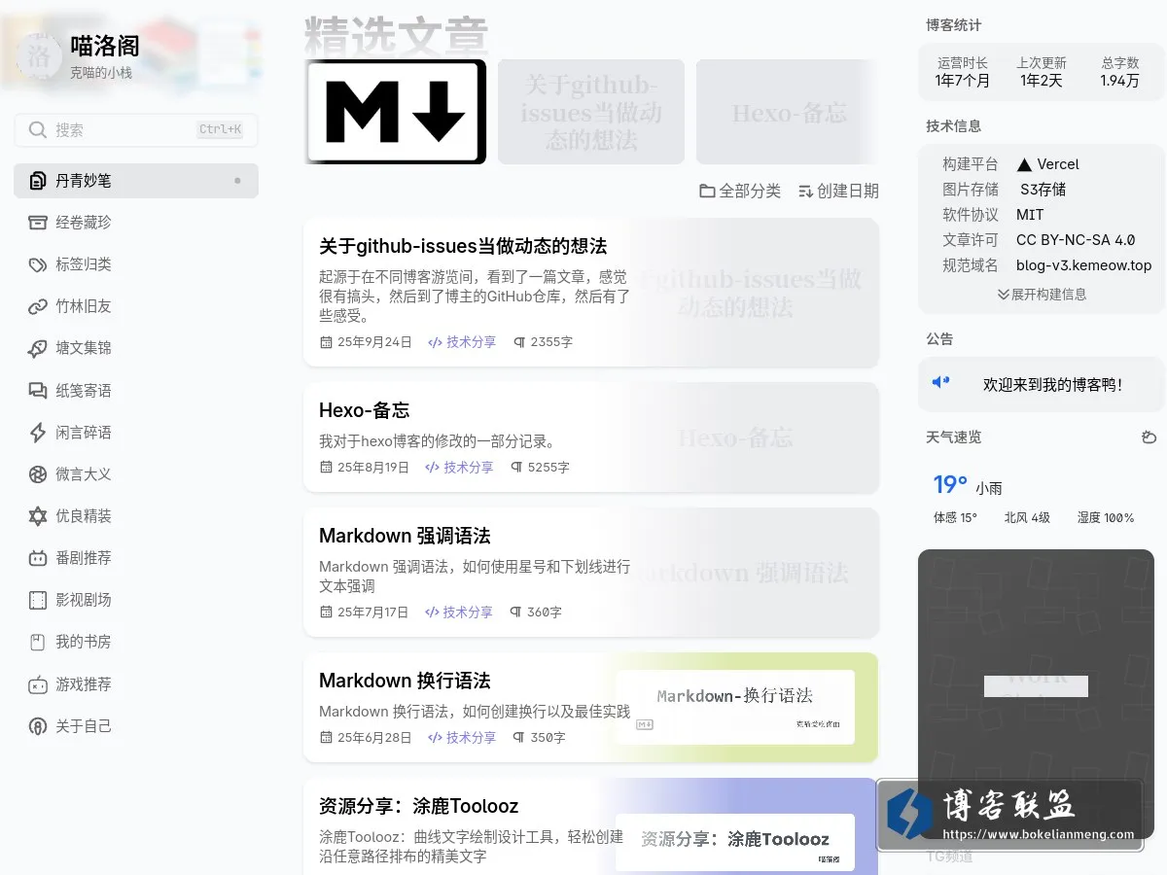Expand 展开构建信息 section

[x=1042, y=294]
